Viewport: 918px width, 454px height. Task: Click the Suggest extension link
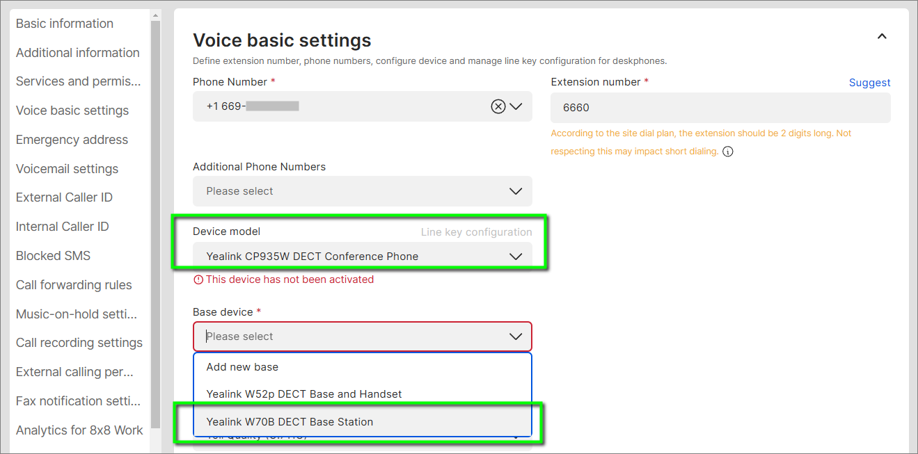(869, 83)
